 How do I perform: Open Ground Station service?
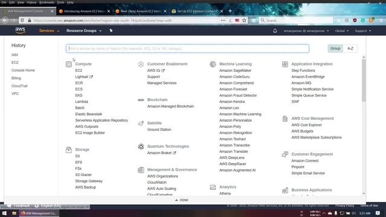pos(159,130)
